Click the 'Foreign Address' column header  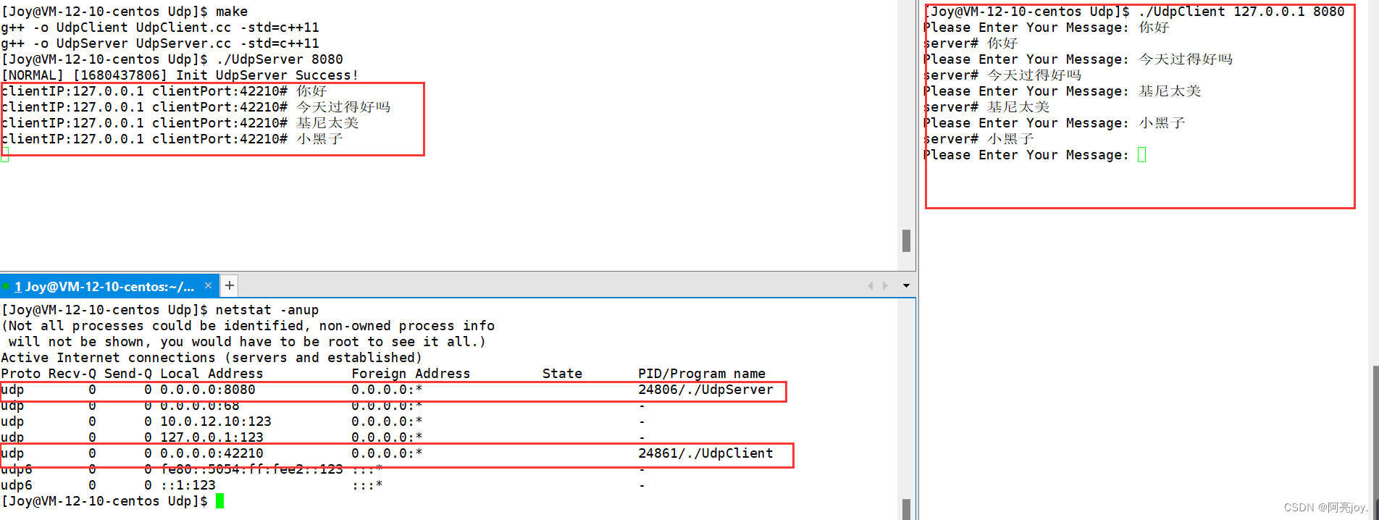(411, 374)
